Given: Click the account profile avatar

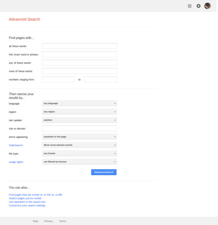Looking at the screenshot, I should click(208, 6).
